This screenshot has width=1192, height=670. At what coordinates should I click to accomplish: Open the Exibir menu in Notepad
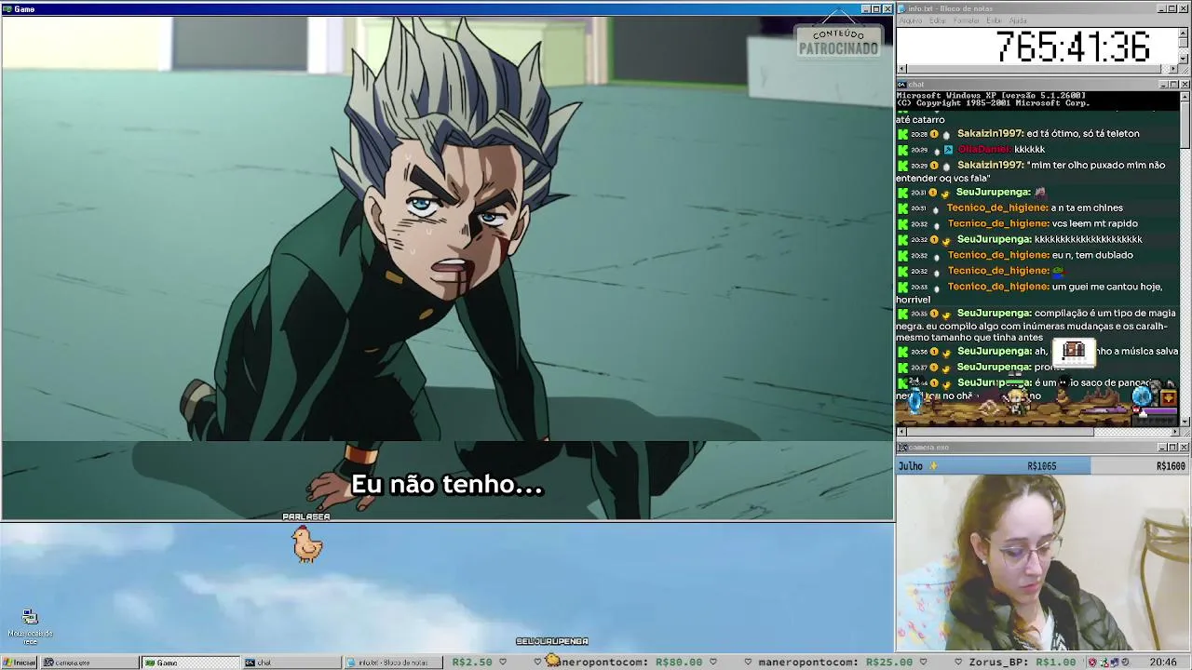(x=994, y=20)
